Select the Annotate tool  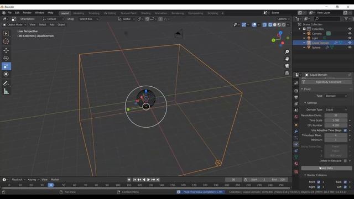(x=6, y=83)
